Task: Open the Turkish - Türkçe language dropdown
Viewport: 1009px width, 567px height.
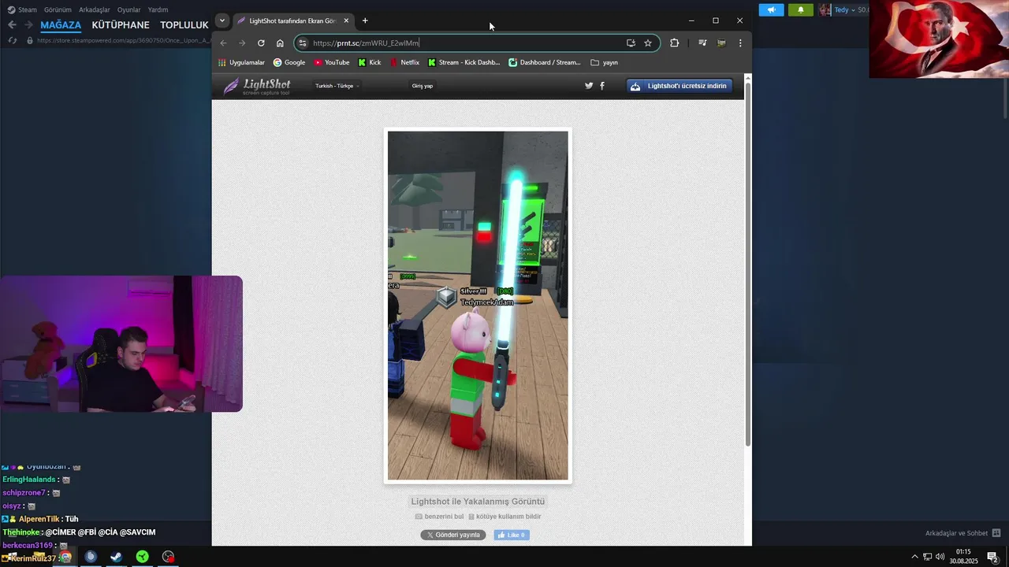Action: click(x=337, y=86)
